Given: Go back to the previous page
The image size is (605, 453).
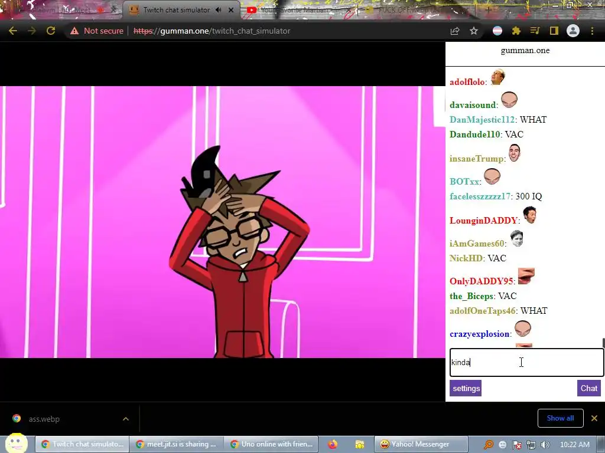Looking at the screenshot, I should coord(13,31).
